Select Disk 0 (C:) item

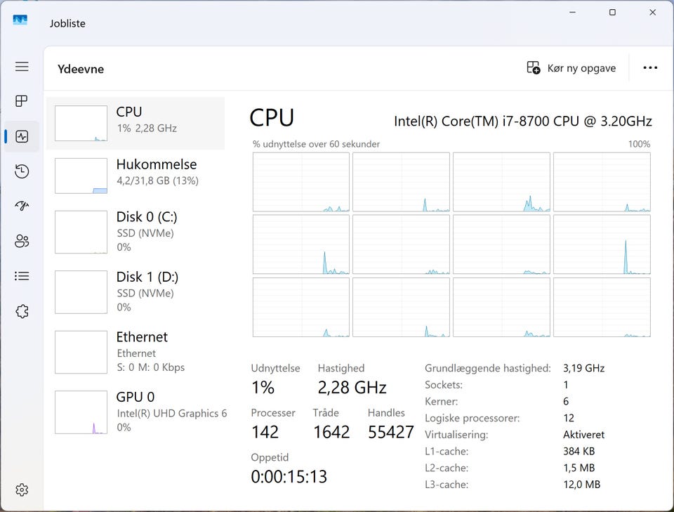pyautogui.click(x=136, y=232)
